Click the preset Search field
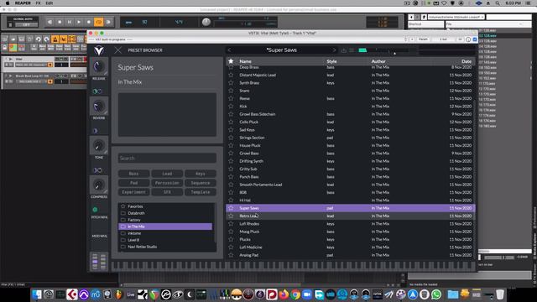Viewport: 537px width, 302px height. point(167,159)
